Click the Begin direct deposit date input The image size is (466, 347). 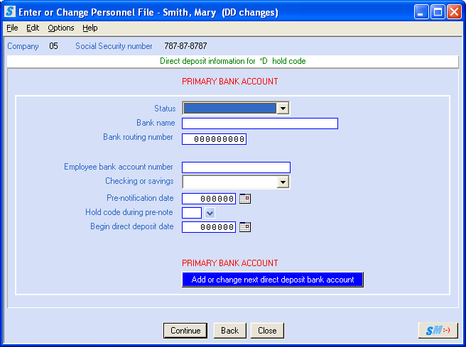pos(209,227)
